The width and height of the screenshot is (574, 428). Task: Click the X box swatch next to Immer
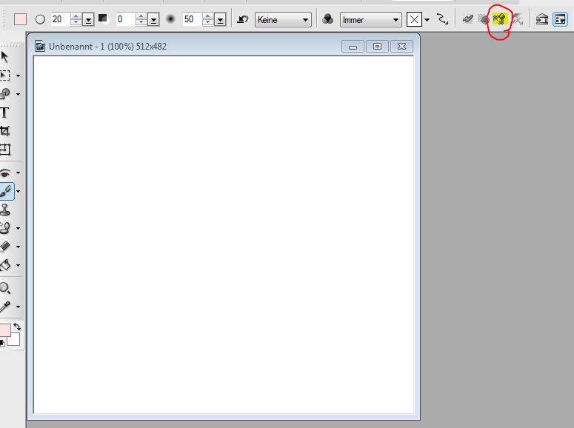click(x=414, y=19)
